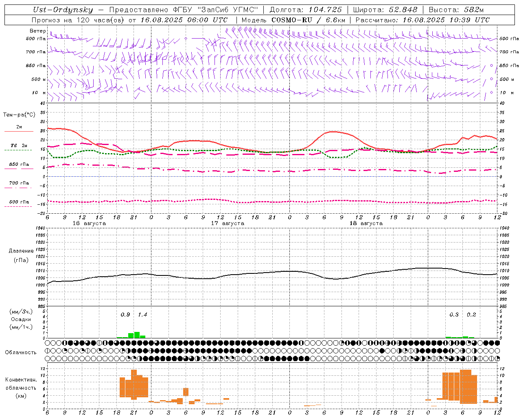Click the longitude value 104.725
521x416 pixels.
tap(325, 10)
